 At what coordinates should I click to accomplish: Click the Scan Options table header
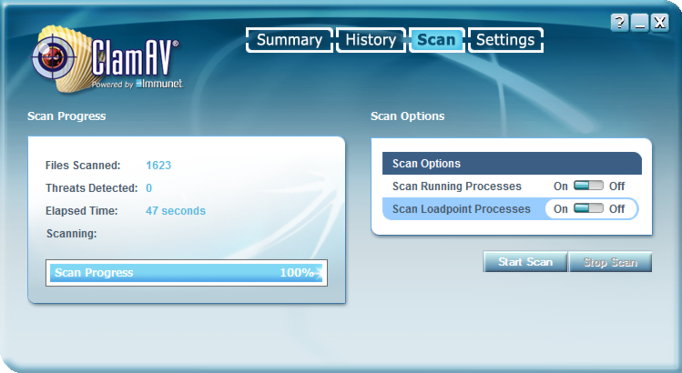click(x=512, y=163)
